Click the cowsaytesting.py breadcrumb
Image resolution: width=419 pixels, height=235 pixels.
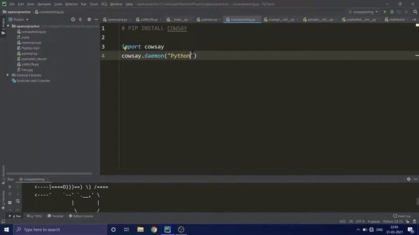coord(50,12)
